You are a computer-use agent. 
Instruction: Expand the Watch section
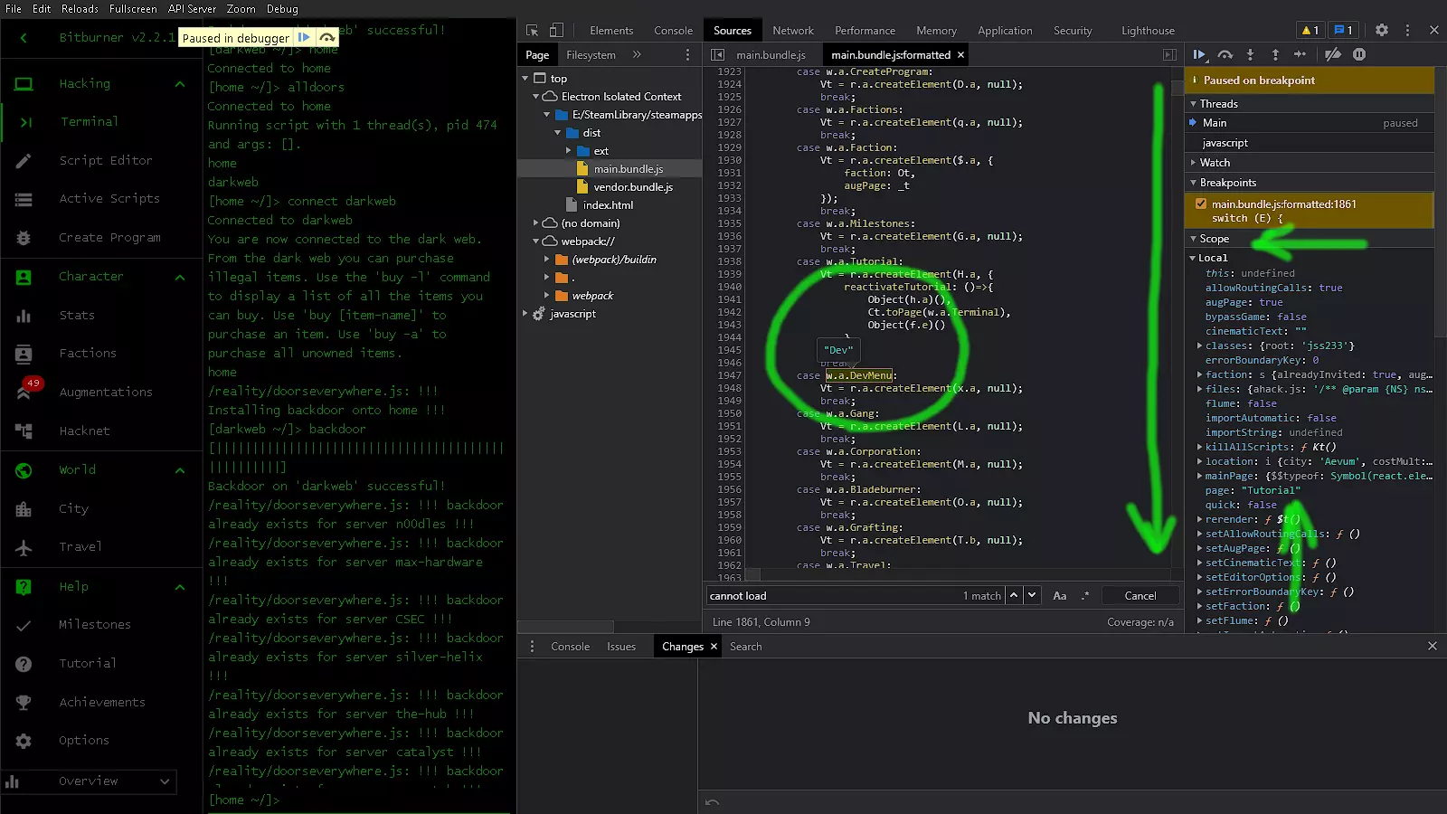1215,163
